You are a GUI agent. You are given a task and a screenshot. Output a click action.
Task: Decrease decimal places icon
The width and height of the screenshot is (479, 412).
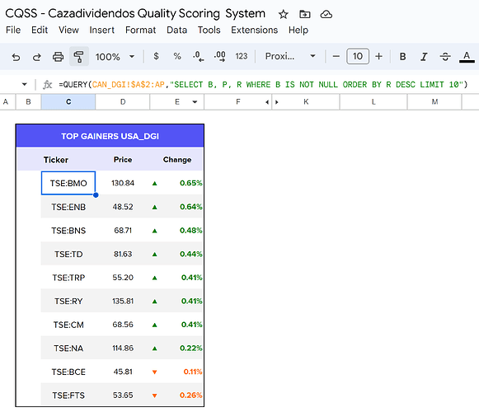tap(198, 57)
